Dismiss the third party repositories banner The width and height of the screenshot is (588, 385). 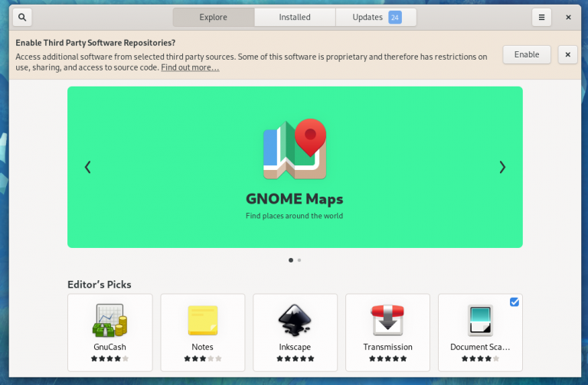click(x=567, y=54)
